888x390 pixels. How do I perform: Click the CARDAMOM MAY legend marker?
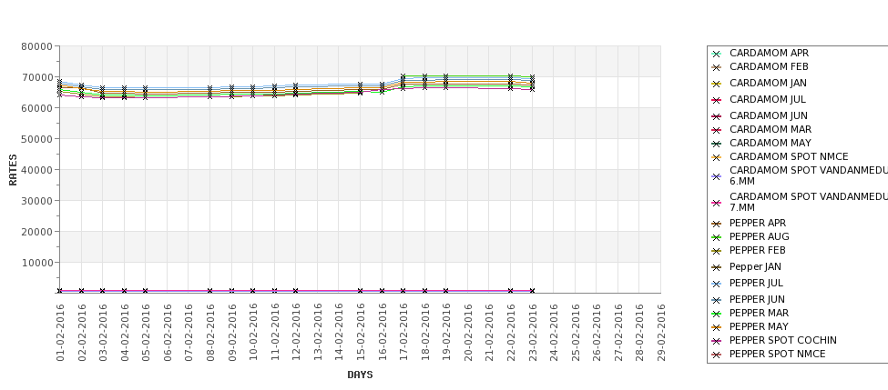(x=717, y=144)
